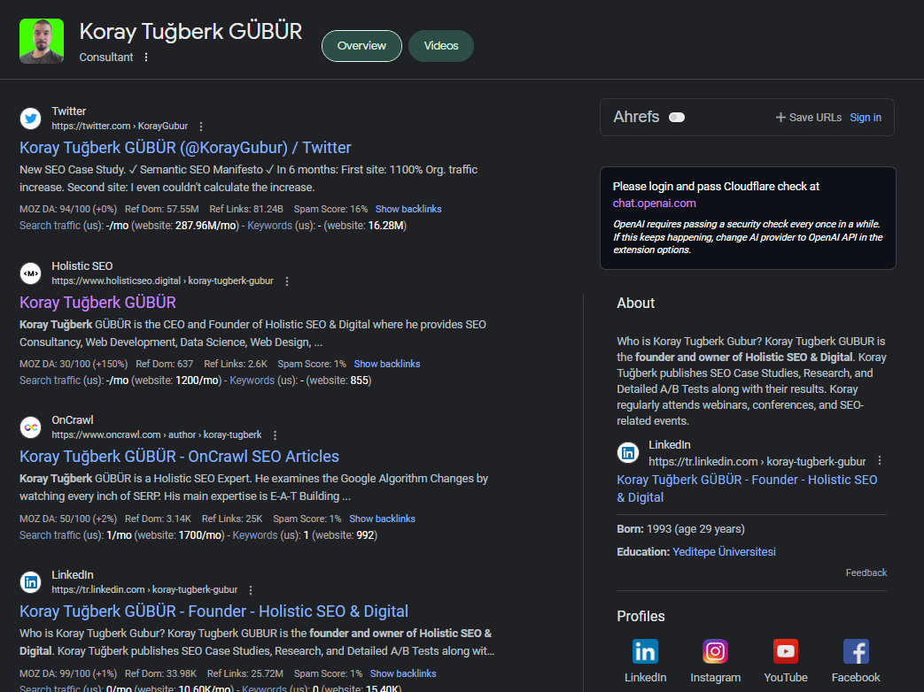Show backlinks for the Holistic SEO result
Screen dimensions: 924x692
pos(387,364)
